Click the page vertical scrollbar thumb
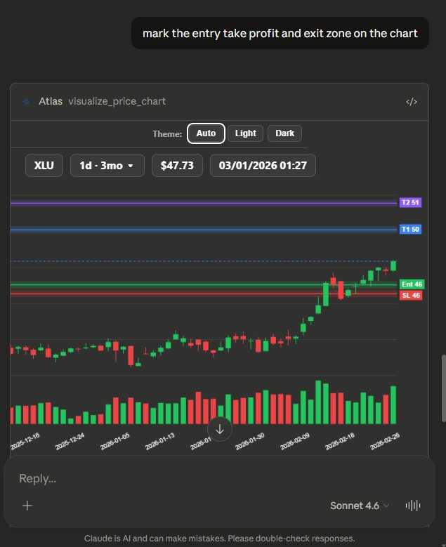446x547 pixels. (x=442, y=388)
